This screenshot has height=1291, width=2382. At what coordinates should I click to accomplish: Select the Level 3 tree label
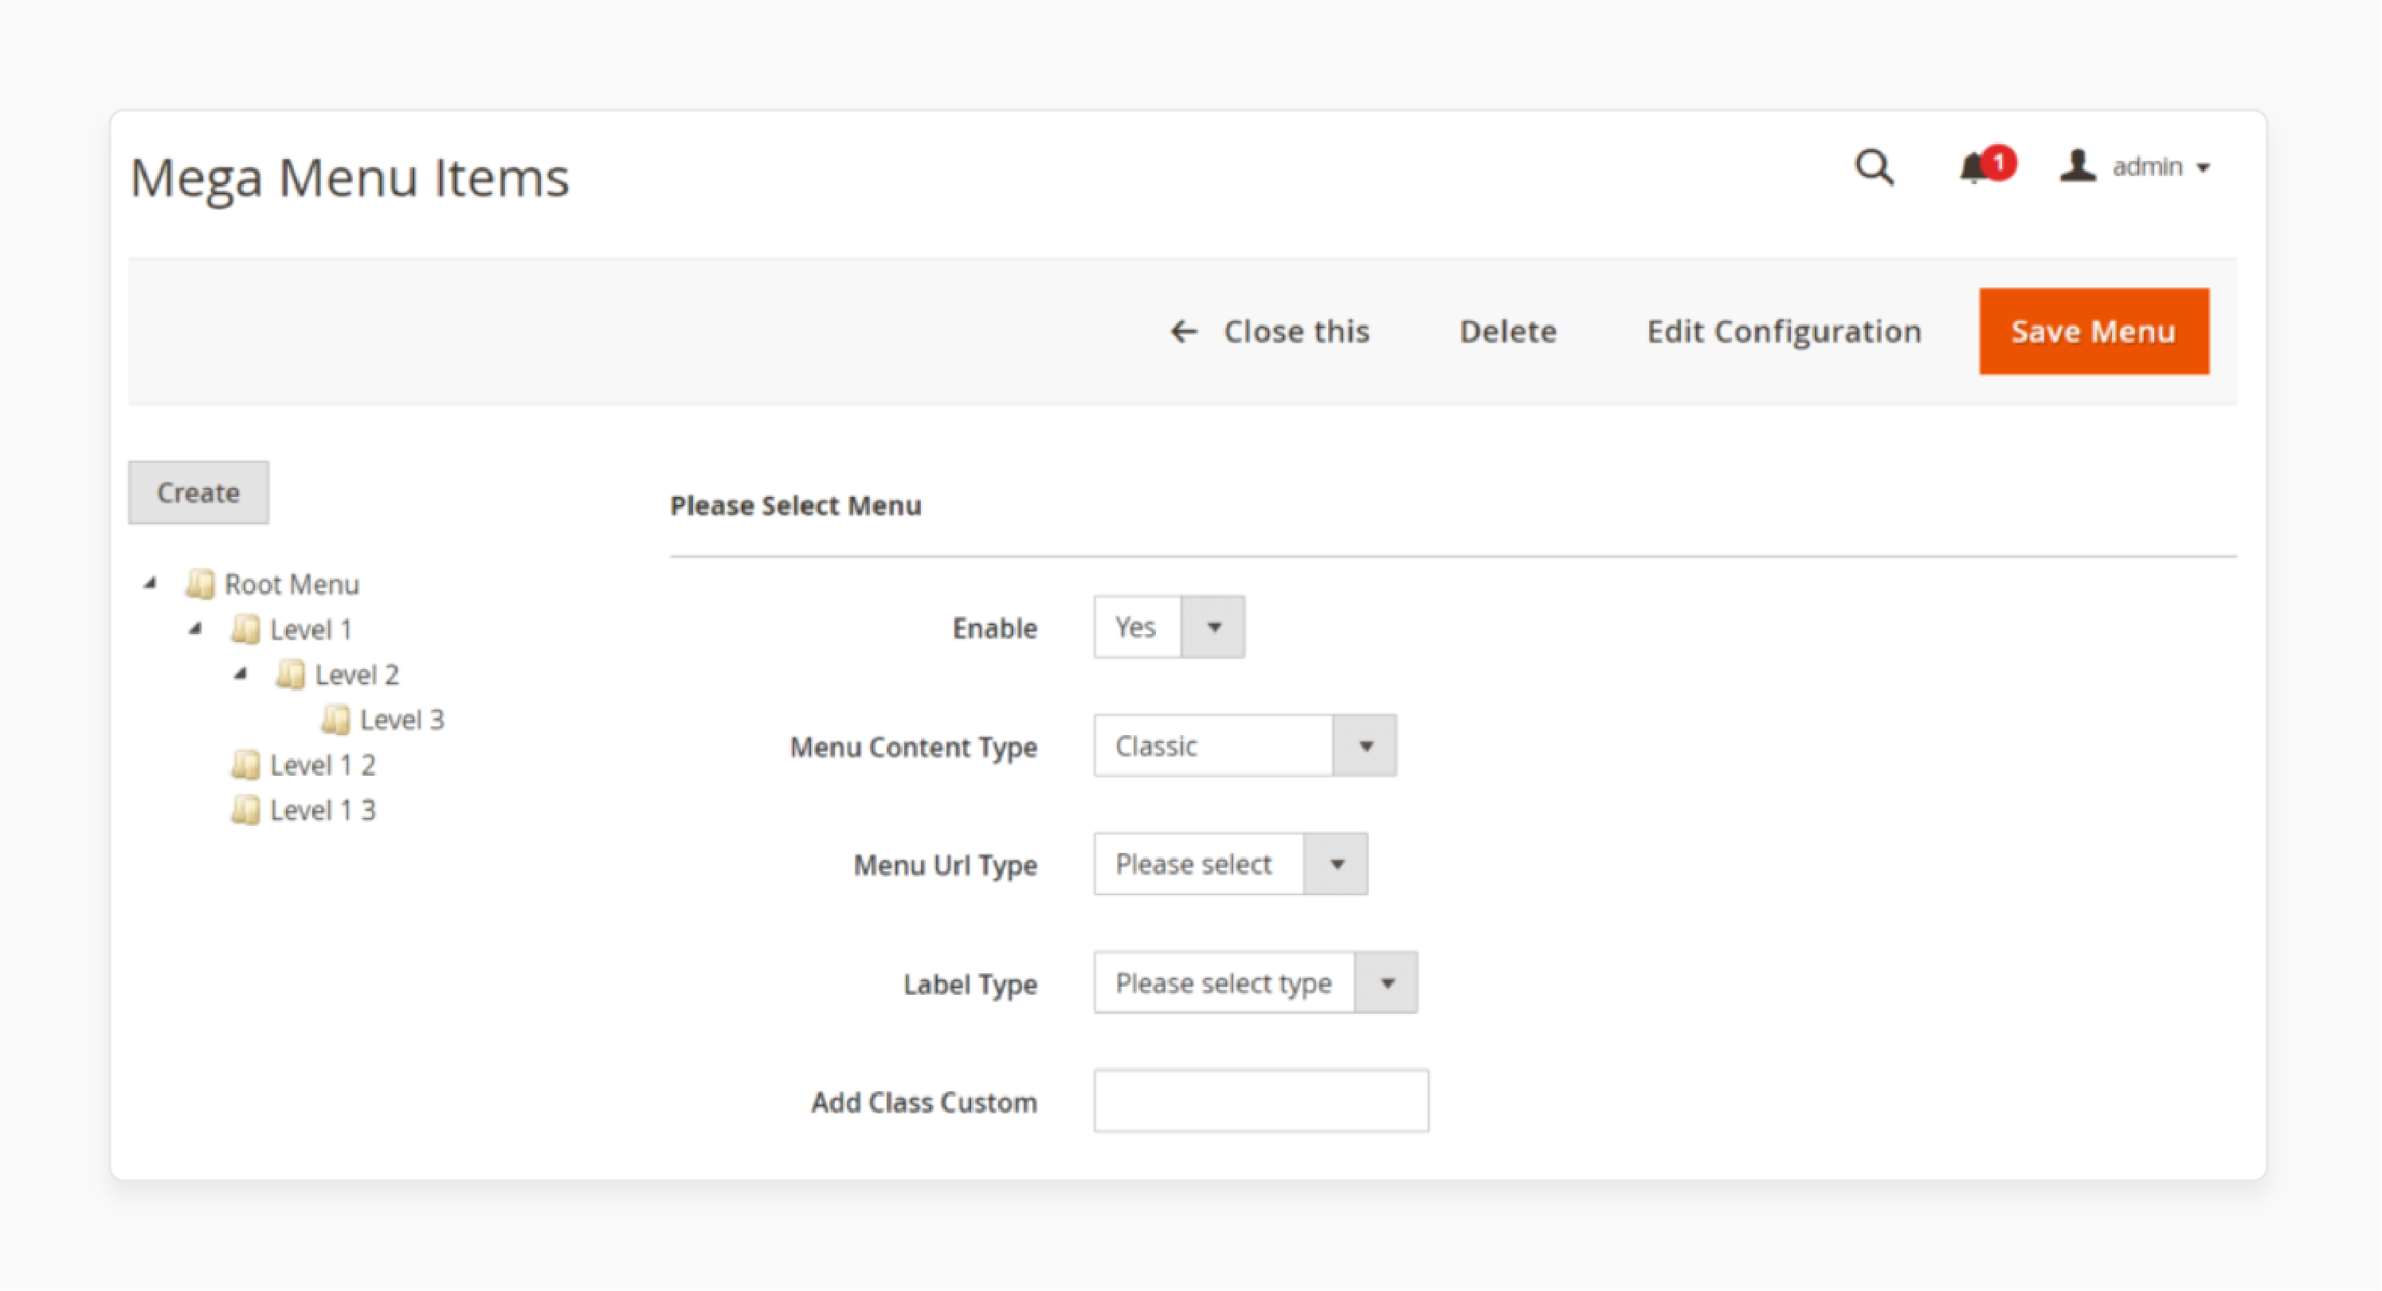(402, 720)
